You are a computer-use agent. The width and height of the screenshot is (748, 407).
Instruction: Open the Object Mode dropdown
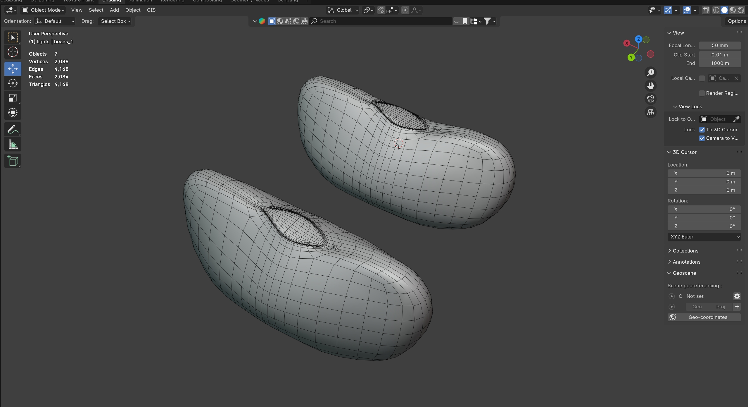coord(43,10)
